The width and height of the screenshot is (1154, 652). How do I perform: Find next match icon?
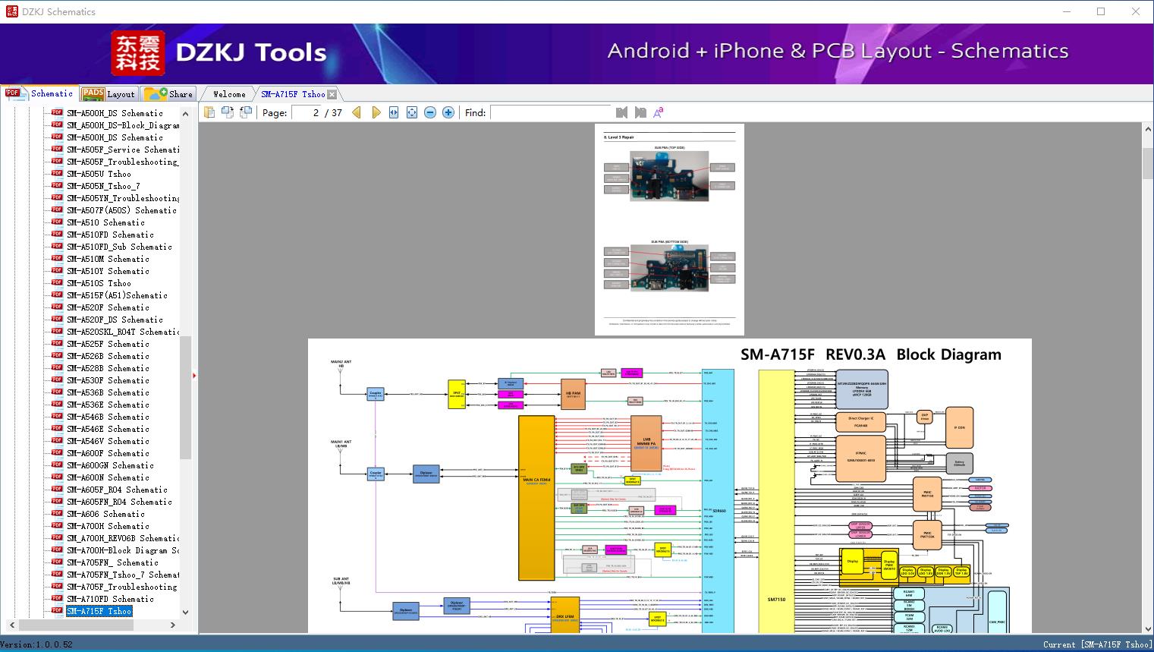pos(640,112)
